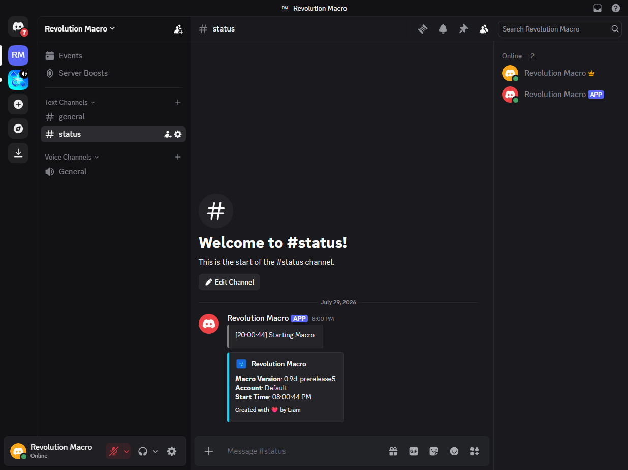Open status channel settings gear
The height and width of the screenshot is (470, 628).
coord(178,134)
